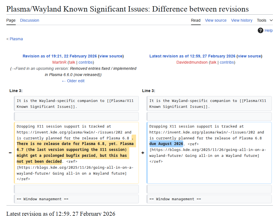The height and width of the screenshot is (216, 276).
Task: View MartinR's contribs
Action: click(85, 62)
